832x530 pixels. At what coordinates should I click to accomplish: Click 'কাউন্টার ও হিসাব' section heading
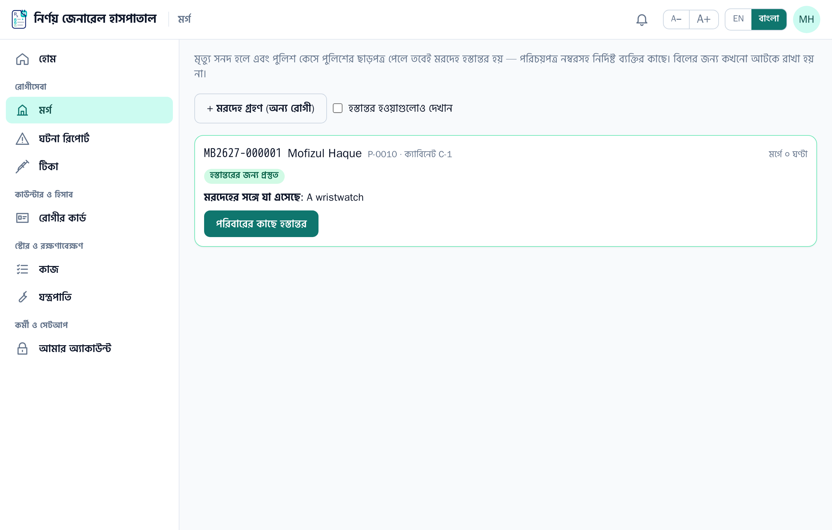[x=44, y=195]
